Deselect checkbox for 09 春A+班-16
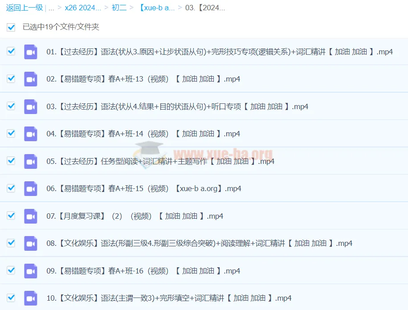The width and height of the screenshot is (408, 310). (x=11, y=270)
